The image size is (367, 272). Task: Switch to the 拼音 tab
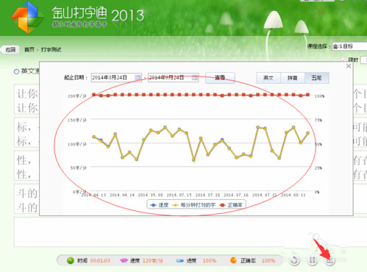(x=293, y=78)
